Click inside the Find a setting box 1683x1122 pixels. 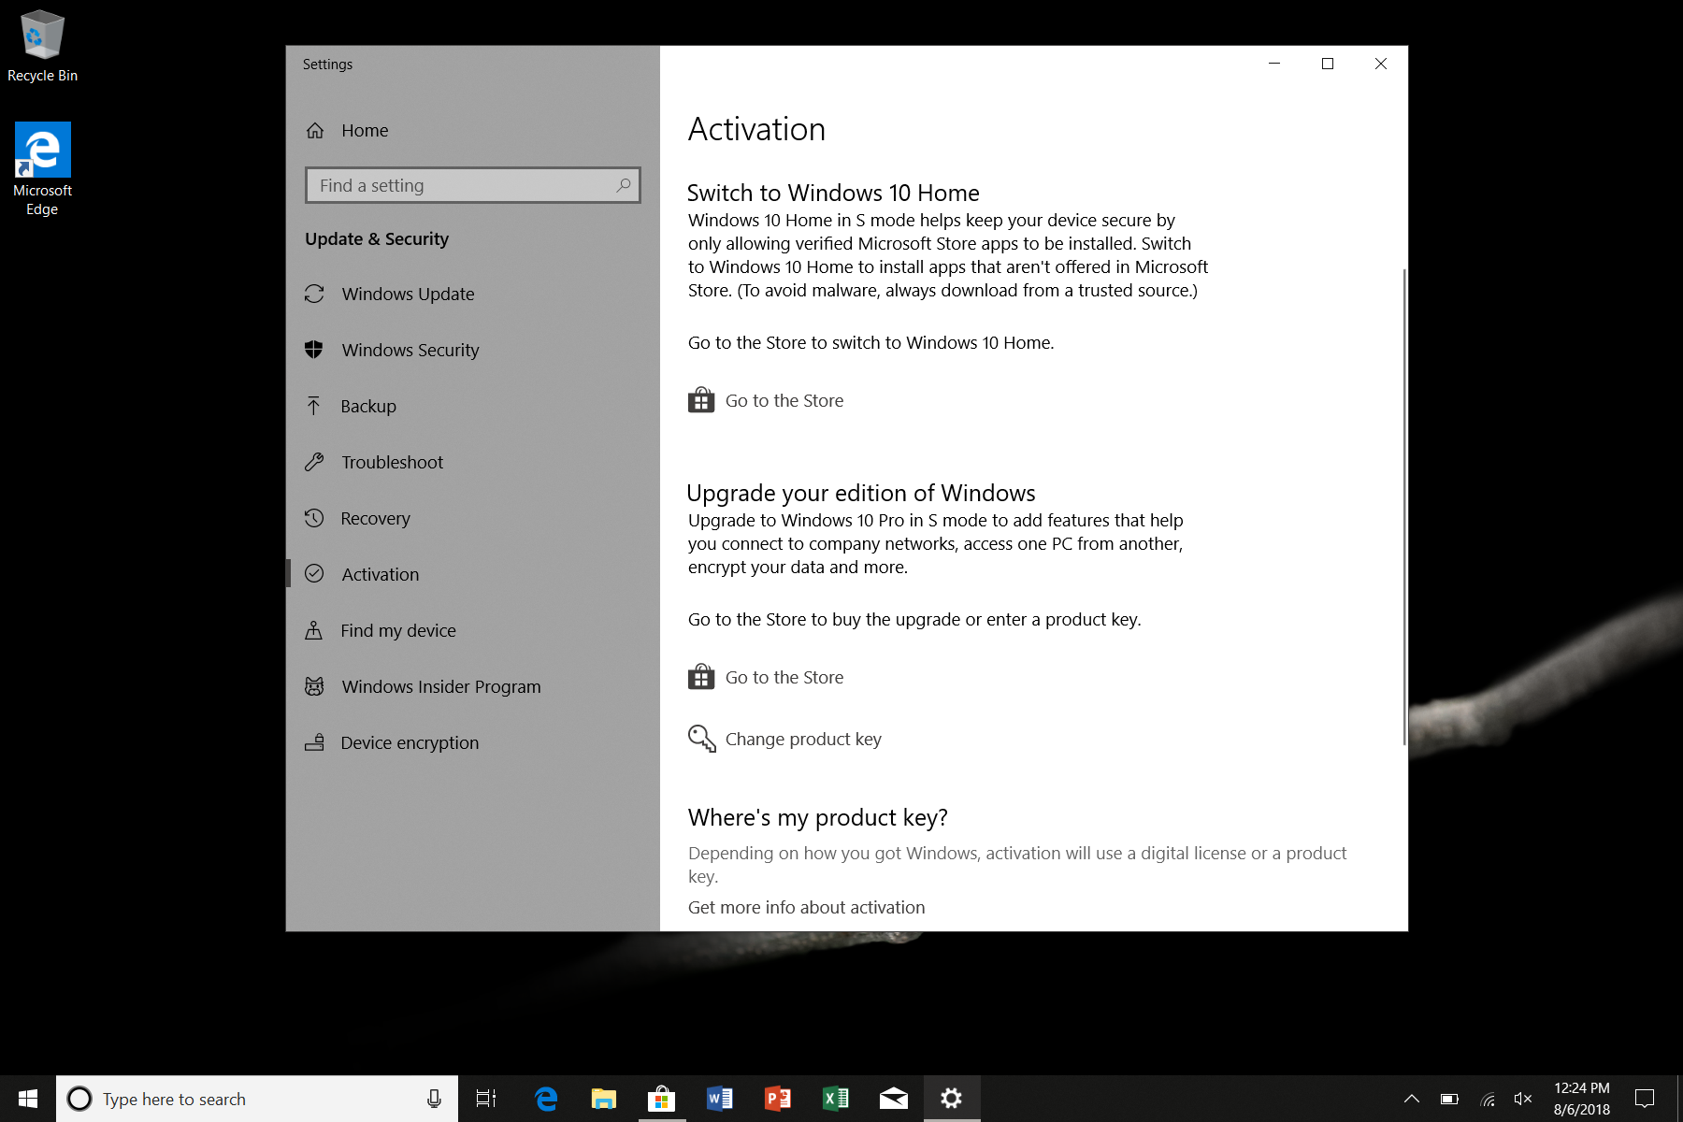tap(463, 186)
